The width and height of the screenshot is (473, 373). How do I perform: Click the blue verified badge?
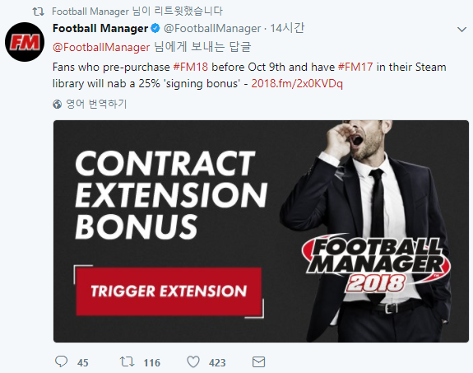(155, 28)
